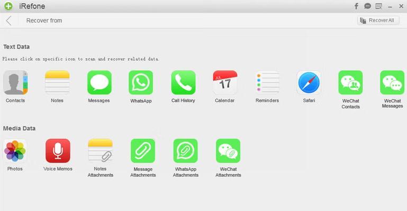The height and width of the screenshot is (211, 407).
Task: Open WhatsApp text data icon
Action: 141,82
